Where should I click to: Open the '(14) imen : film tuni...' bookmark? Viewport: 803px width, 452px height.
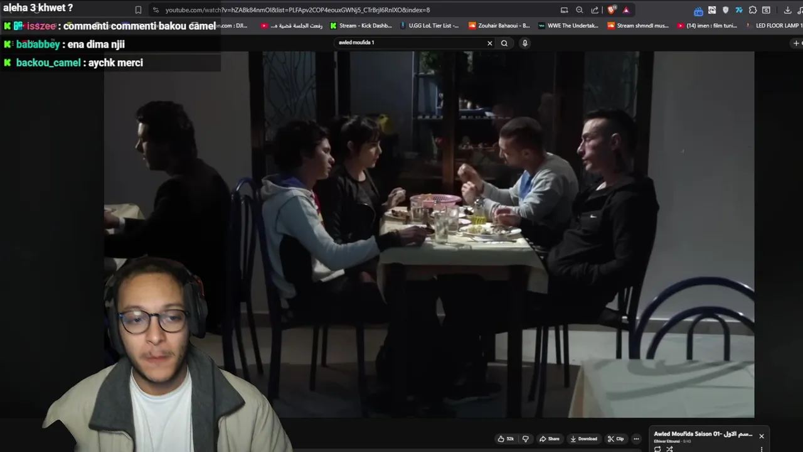click(707, 26)
